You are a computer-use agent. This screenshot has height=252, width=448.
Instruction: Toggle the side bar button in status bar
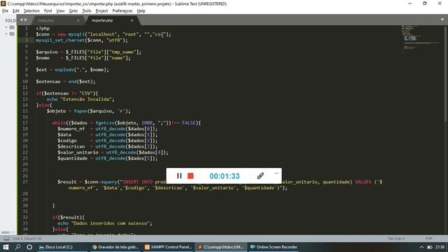point(6,238)
